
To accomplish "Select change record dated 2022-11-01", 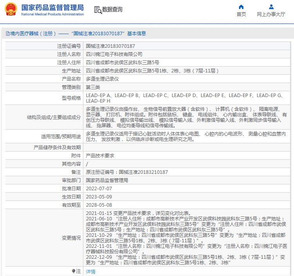I will (x=187, y=249).
